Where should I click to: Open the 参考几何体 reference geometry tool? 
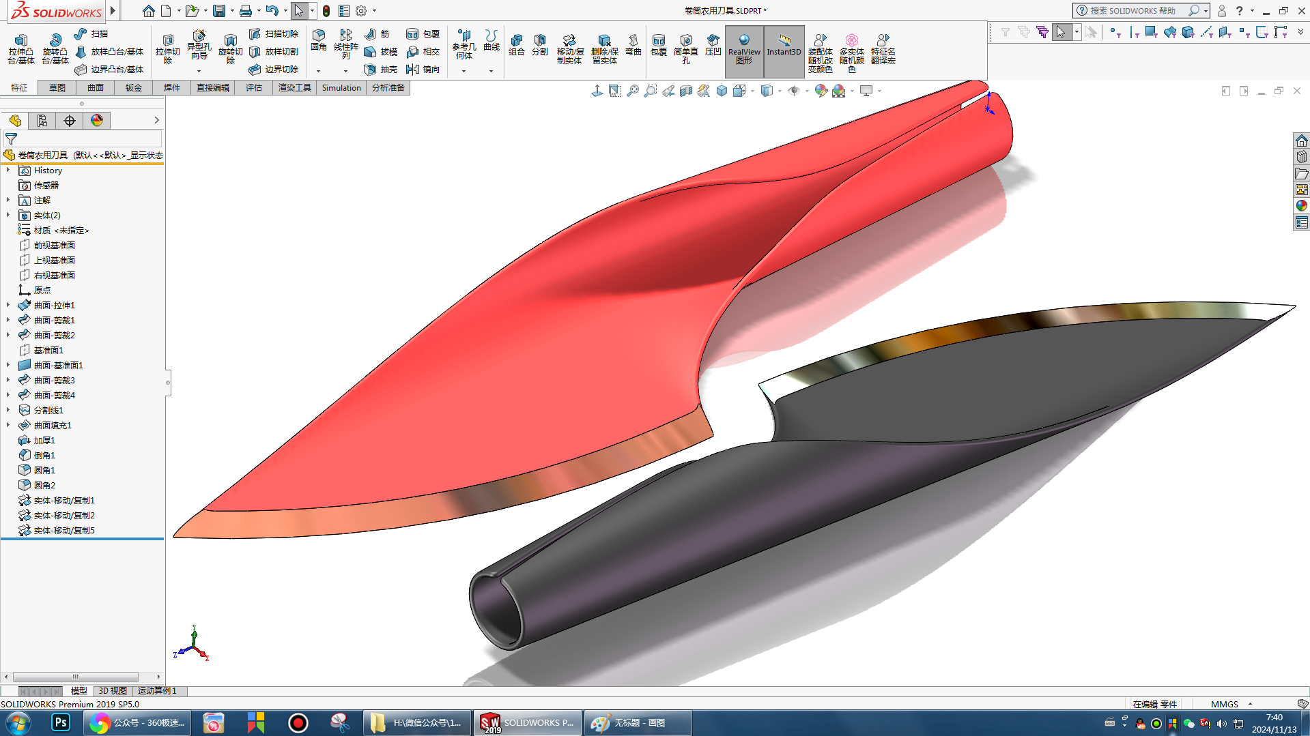coord(464,44)
